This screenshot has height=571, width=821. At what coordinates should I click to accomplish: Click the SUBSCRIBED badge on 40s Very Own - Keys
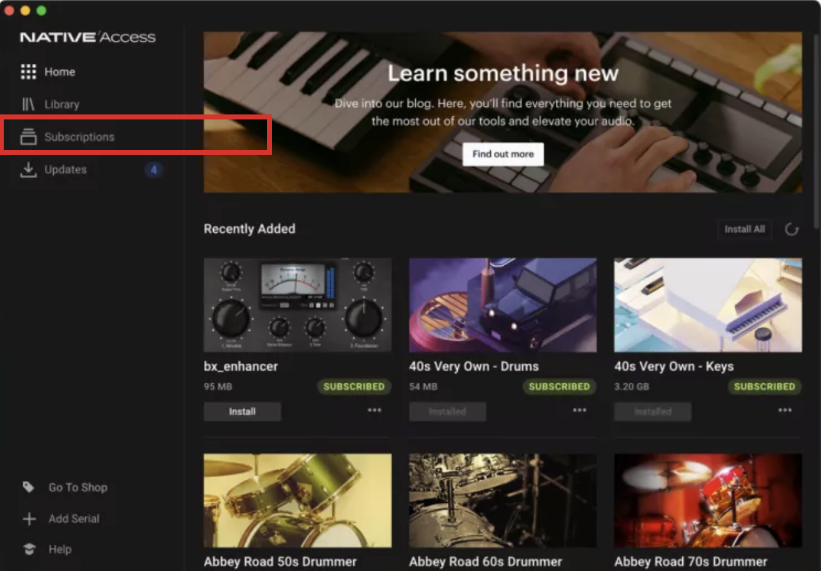[764, 387]
